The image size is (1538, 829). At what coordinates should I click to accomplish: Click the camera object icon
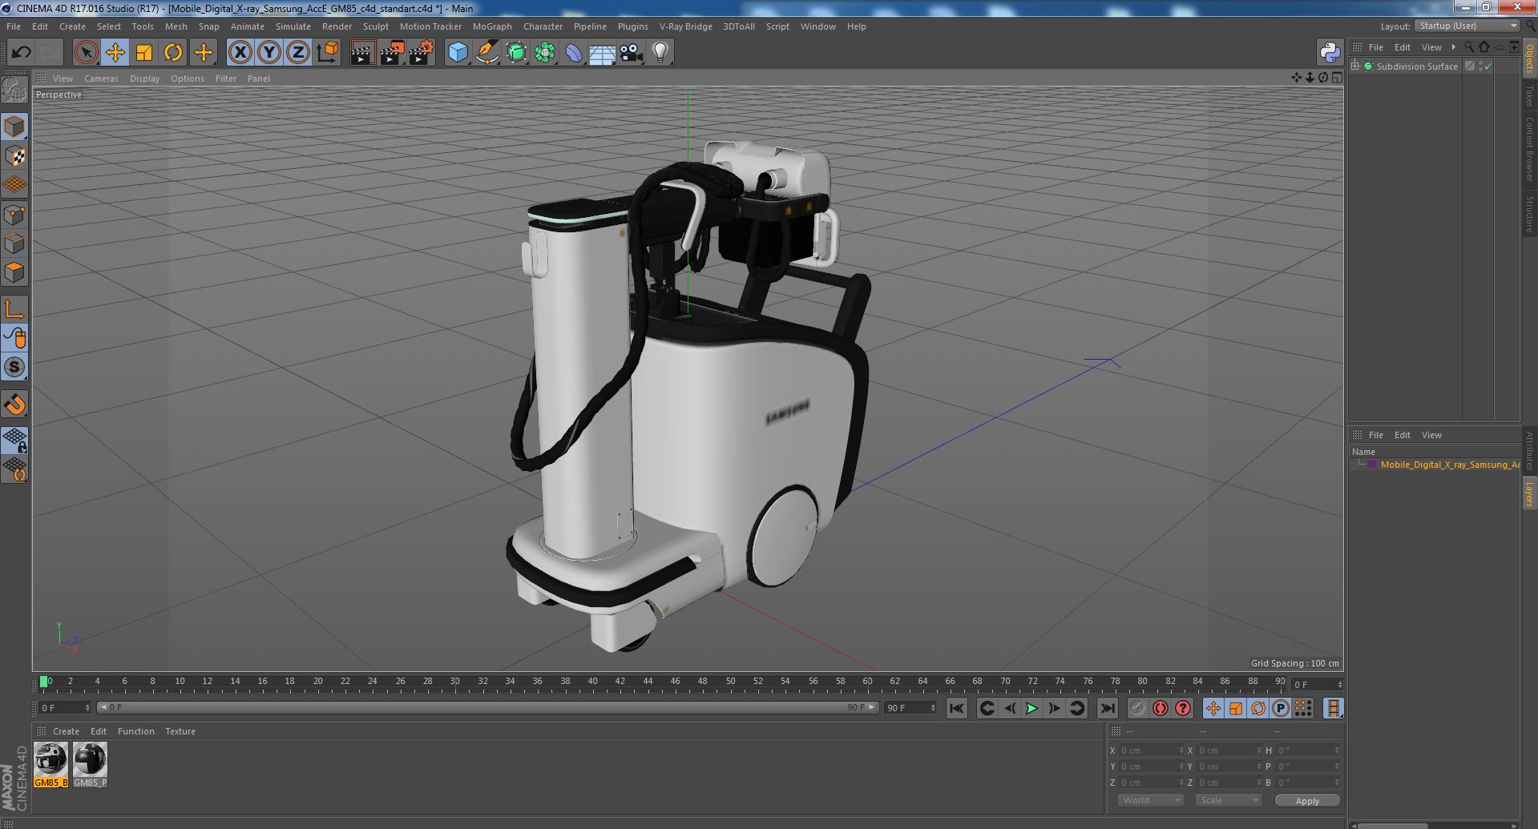[632, 53]
